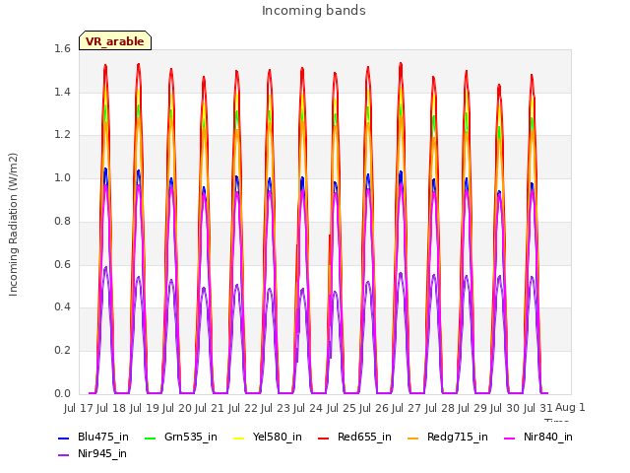The image size is (630, 473).
Task: Select the Nir945_in legend label
Action: 102,454
